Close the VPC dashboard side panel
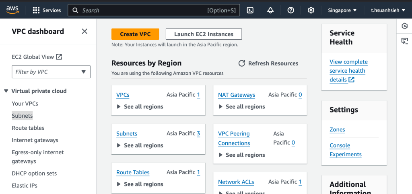 (x=84, y=31)
